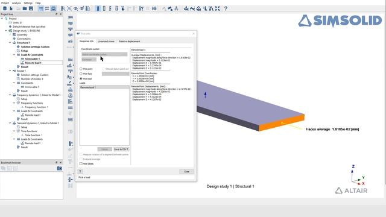Screen dimensions: 386x217
Task: Expand the Assembly tree node
Action: [x=10, y=35]
